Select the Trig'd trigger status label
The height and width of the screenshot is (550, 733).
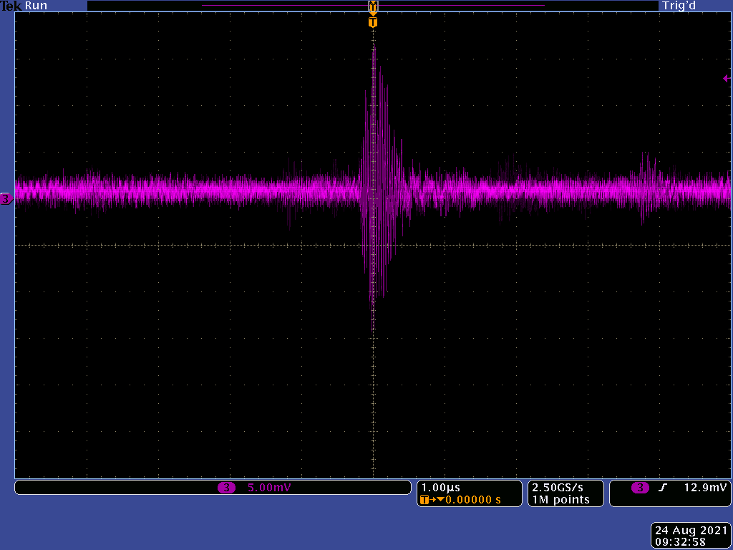[x=679, y=6]
